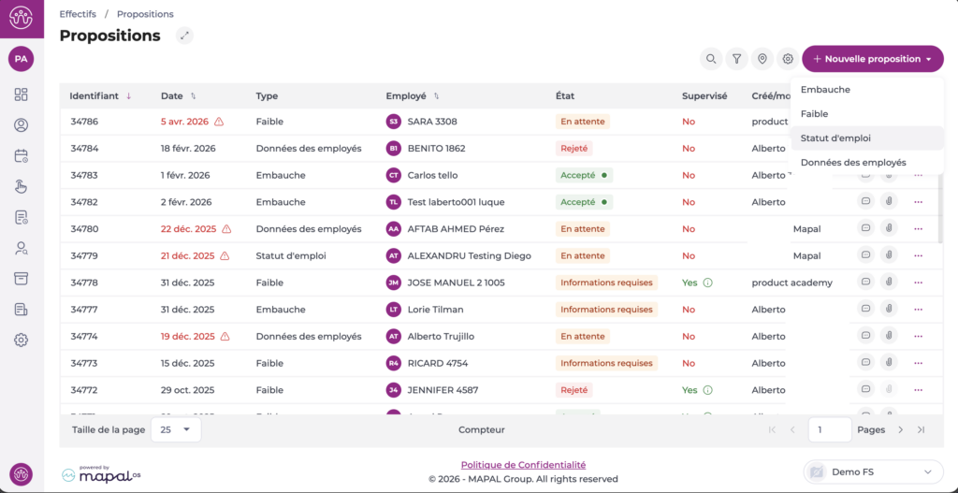
Task: Open the Politique de Confidentialité link
Action: coord(523,465)
